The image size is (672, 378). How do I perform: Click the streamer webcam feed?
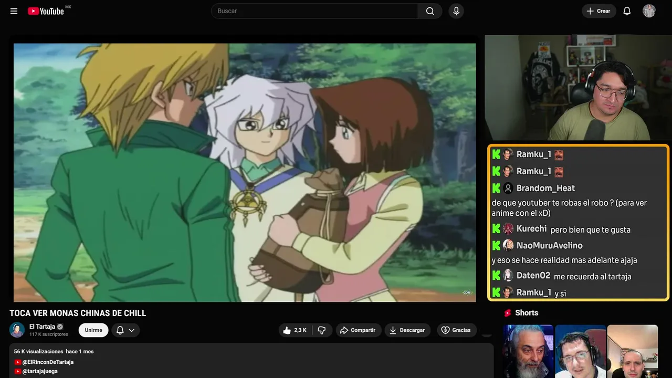click(578, 88)
